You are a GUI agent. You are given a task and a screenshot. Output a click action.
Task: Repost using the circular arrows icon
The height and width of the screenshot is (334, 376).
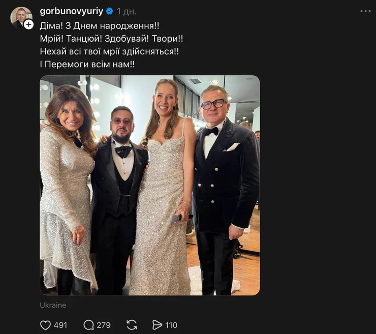click(132, 325)
